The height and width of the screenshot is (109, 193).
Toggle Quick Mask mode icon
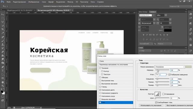(3, 97)
